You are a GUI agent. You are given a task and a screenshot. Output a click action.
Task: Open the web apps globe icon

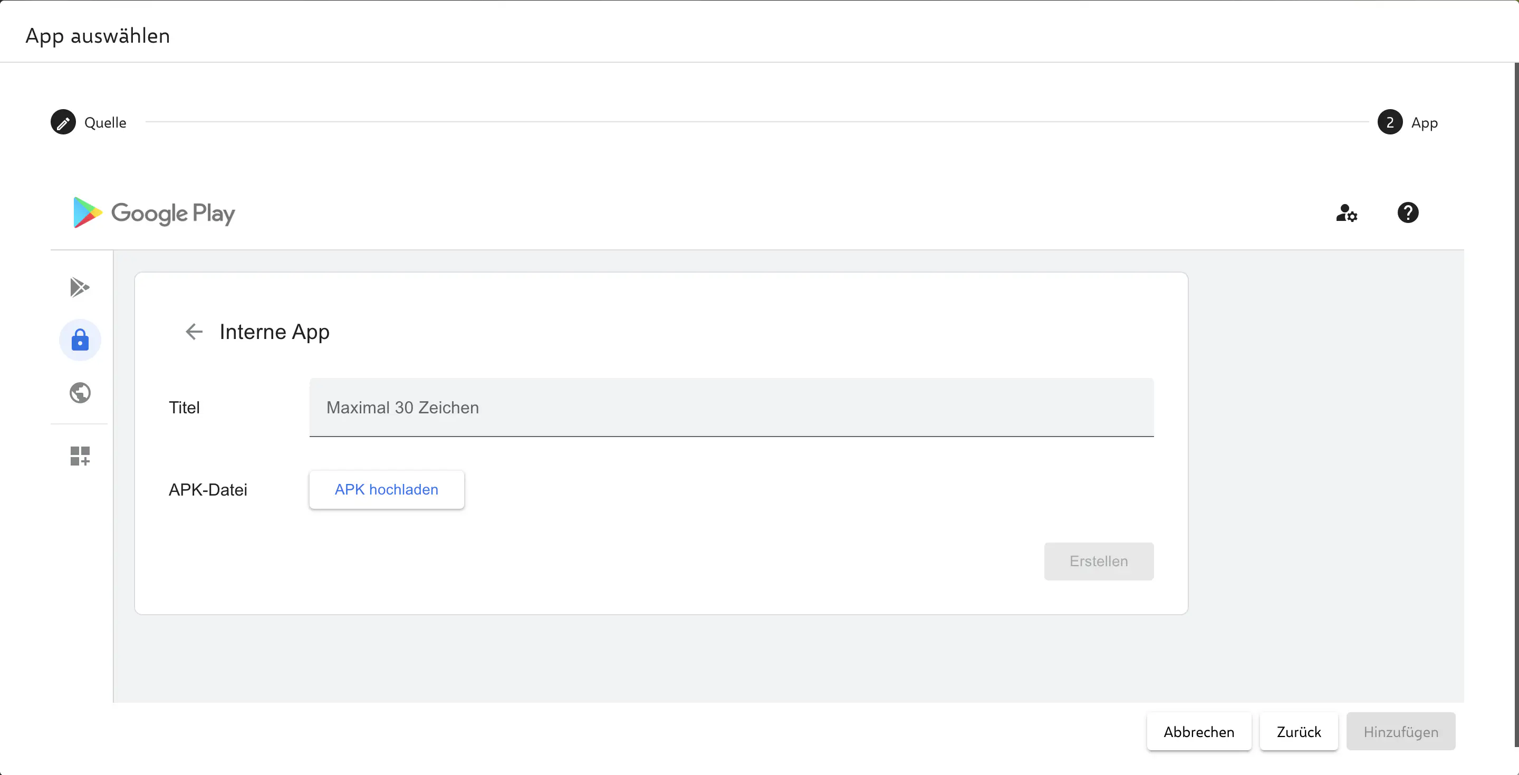click(80, 393)
